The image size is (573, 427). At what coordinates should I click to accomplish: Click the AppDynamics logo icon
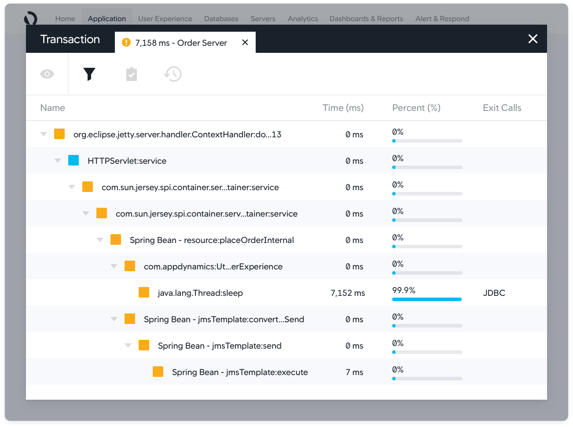click(31, 18)
